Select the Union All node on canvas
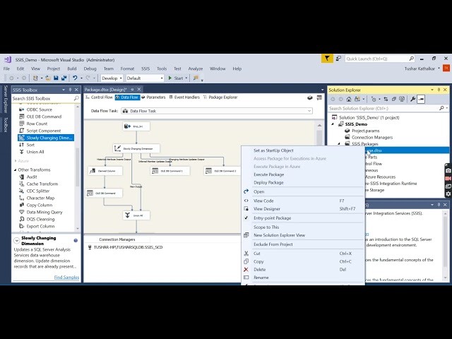 click(136, 215)
